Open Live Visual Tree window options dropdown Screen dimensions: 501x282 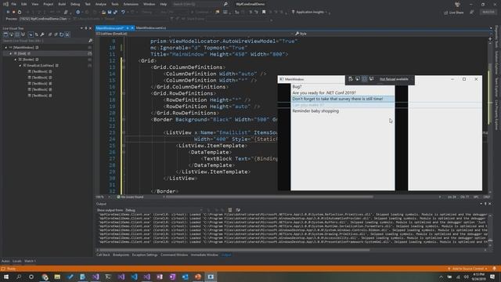point(81,28)
